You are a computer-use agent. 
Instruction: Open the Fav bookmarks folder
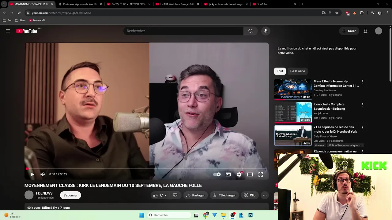[7, 20]
